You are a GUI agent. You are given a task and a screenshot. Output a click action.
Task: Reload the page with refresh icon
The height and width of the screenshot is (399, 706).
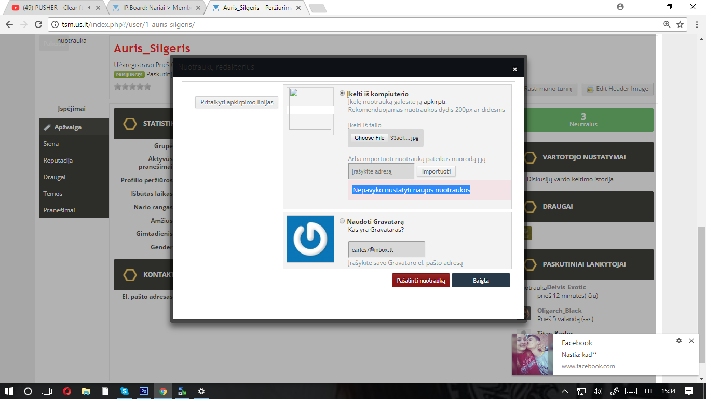[38, 24]
